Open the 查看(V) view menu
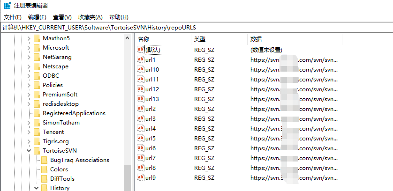Viewport: 393px width, 191px height. [62, 17]
